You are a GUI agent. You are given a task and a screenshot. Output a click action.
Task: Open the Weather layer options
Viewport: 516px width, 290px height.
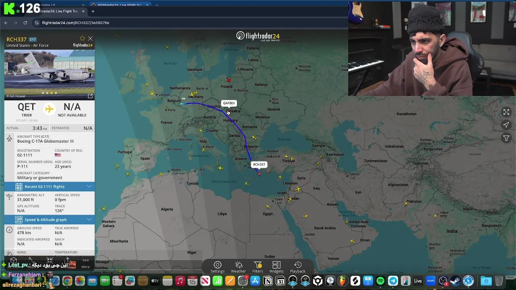[238, 267]
